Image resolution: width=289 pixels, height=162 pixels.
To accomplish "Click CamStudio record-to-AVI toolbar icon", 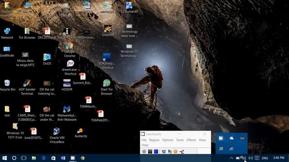I will pos(170,151).
